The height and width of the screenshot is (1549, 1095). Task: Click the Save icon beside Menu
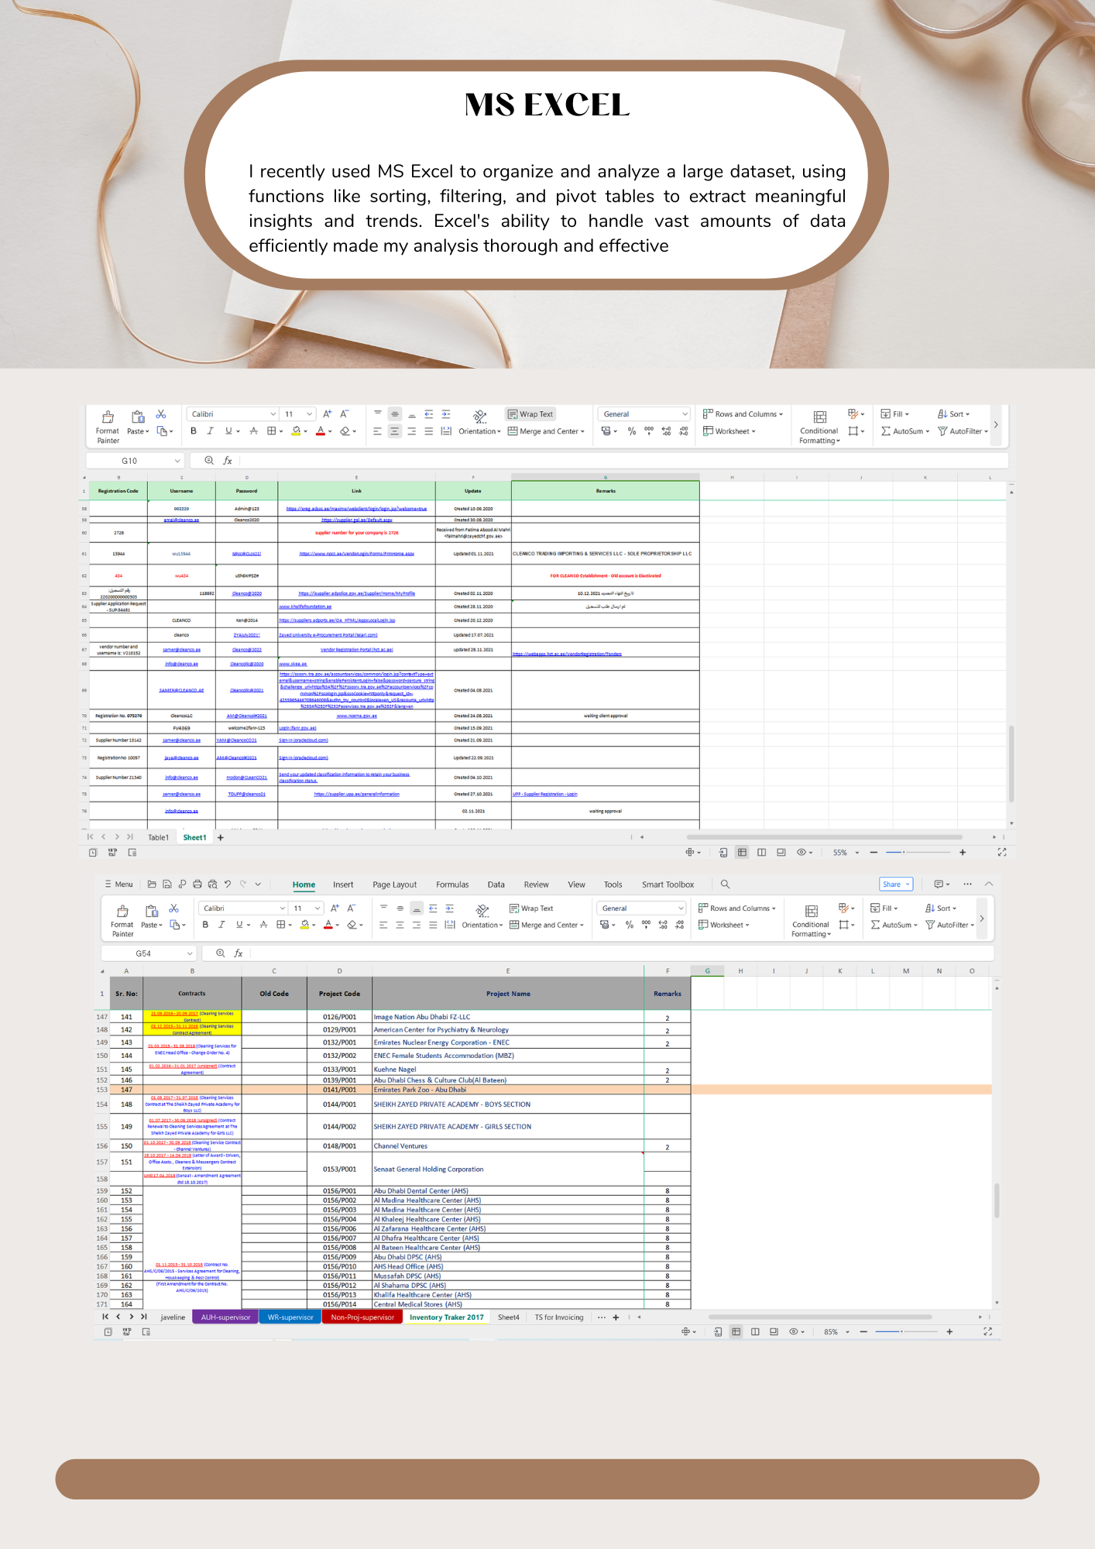coord(166,884)
